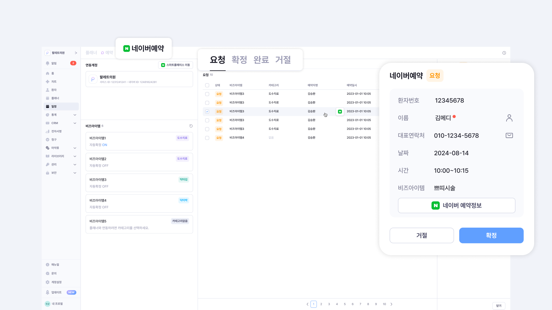Image resolution: width=552 pixels, height=310 pixels.
Task: Open 네이버 예약정보 button
Action: tap(457, 206)
